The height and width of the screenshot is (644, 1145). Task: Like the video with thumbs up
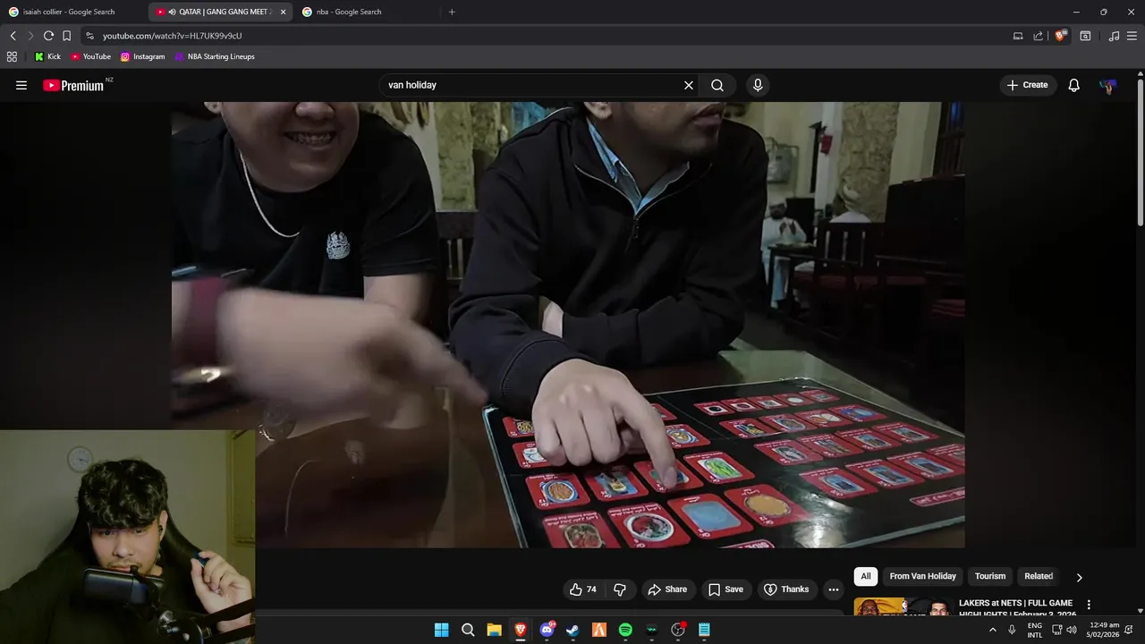coord(583,589)
